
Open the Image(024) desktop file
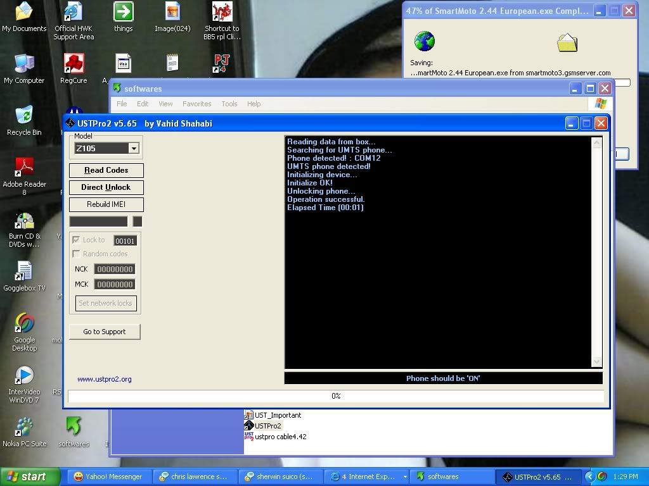point(172,17)
